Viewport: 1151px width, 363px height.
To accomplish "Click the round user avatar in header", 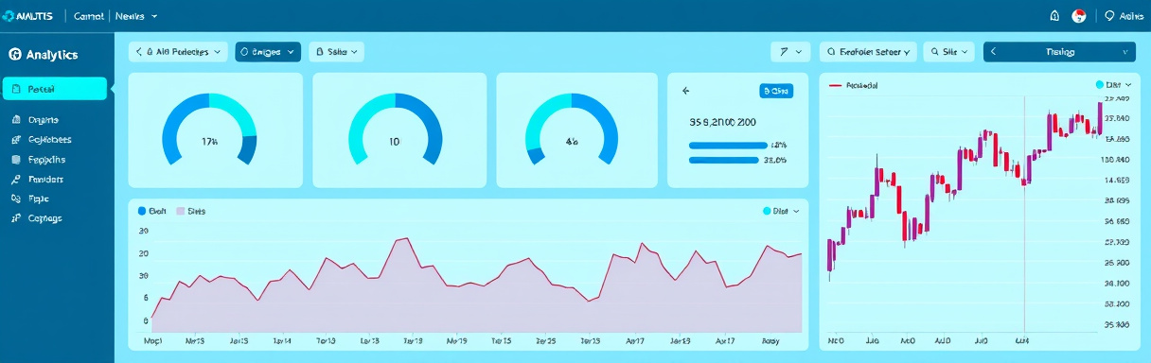I will point(1078,16).
